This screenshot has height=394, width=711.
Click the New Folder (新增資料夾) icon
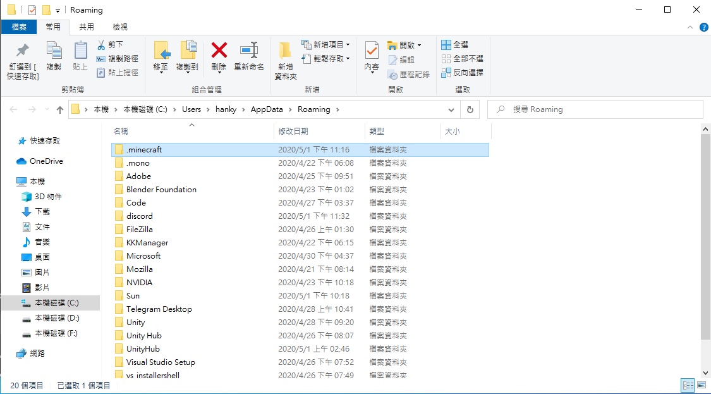pyautogui.click(x=285, y=51)
